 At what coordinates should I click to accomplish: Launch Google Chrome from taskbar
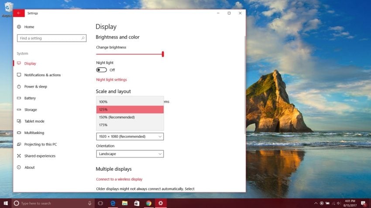[x=148, y=203]
